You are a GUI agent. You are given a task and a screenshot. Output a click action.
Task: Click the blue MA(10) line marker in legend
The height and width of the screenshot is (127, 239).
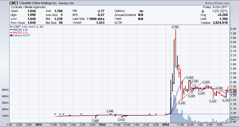11,30
